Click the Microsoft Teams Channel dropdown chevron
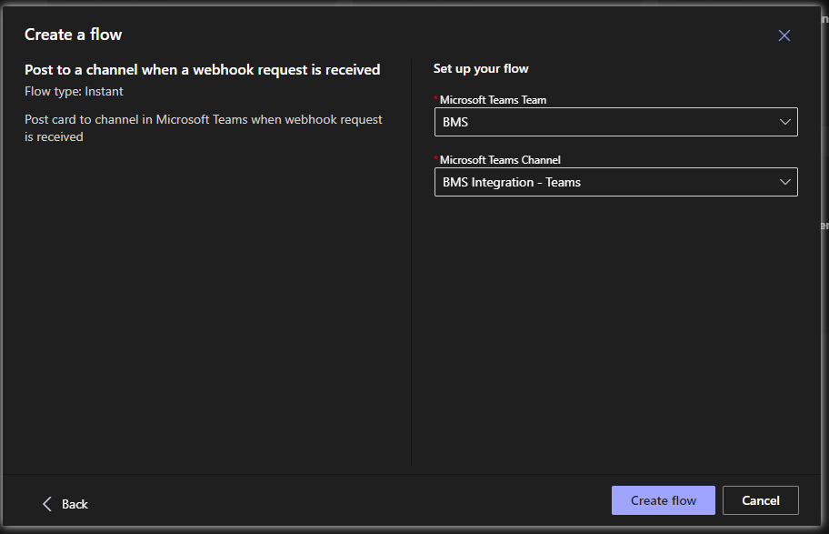 point(784,182)
